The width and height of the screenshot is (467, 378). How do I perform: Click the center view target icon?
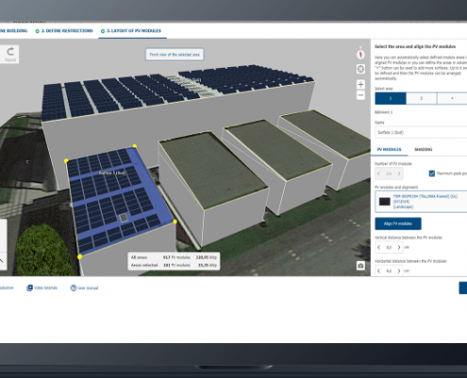coord(360,69)
